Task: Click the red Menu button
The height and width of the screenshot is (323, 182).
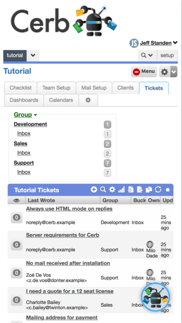Action: pyautogui.click(x=144, y=72)
